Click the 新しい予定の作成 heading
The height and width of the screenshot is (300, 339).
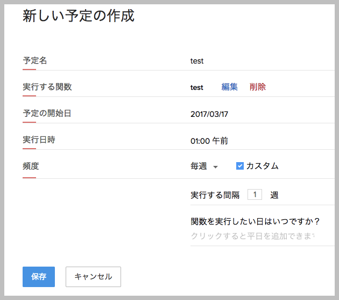[x=78, y=16]
